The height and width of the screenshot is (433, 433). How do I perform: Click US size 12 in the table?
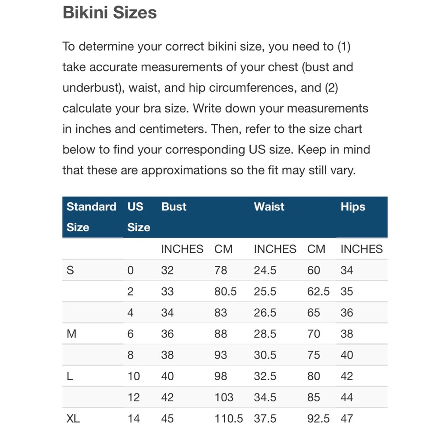[x=134, y=397]
